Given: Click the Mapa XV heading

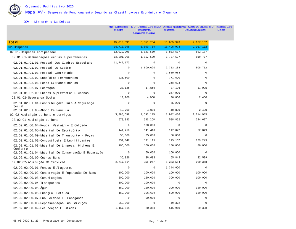Looking at the screenshot, I should click(34, 12).
